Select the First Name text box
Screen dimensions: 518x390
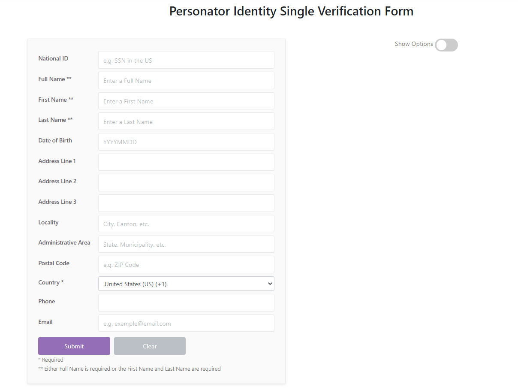(186, 101)
